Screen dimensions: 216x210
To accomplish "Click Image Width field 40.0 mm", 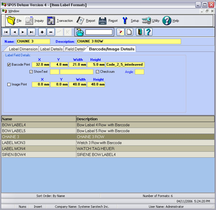I will 78,84.
